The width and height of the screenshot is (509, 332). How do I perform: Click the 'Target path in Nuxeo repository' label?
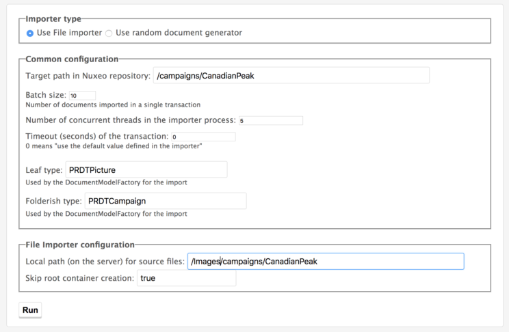[x=88, y=76]
